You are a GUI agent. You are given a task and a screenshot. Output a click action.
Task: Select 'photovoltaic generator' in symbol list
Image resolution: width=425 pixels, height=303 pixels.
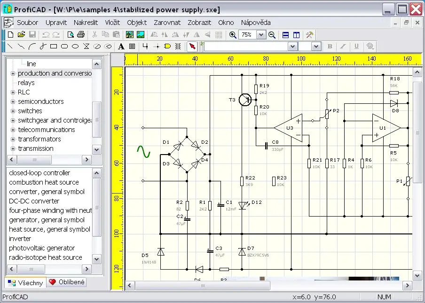click(x=42, y=248)
